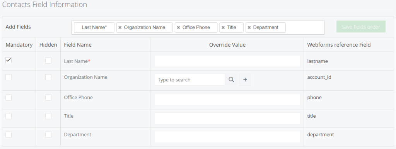Remove the Title field tag
The width and height of the screenshot is (396, 149).
[x=223, y=27]
